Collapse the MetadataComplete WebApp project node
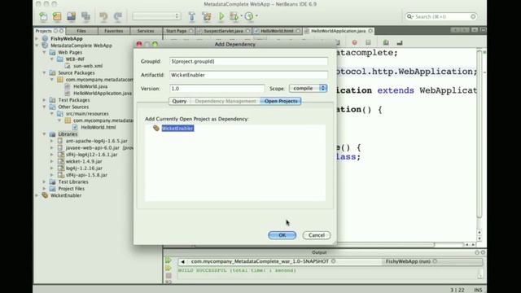521x293 pixels. 37,46
